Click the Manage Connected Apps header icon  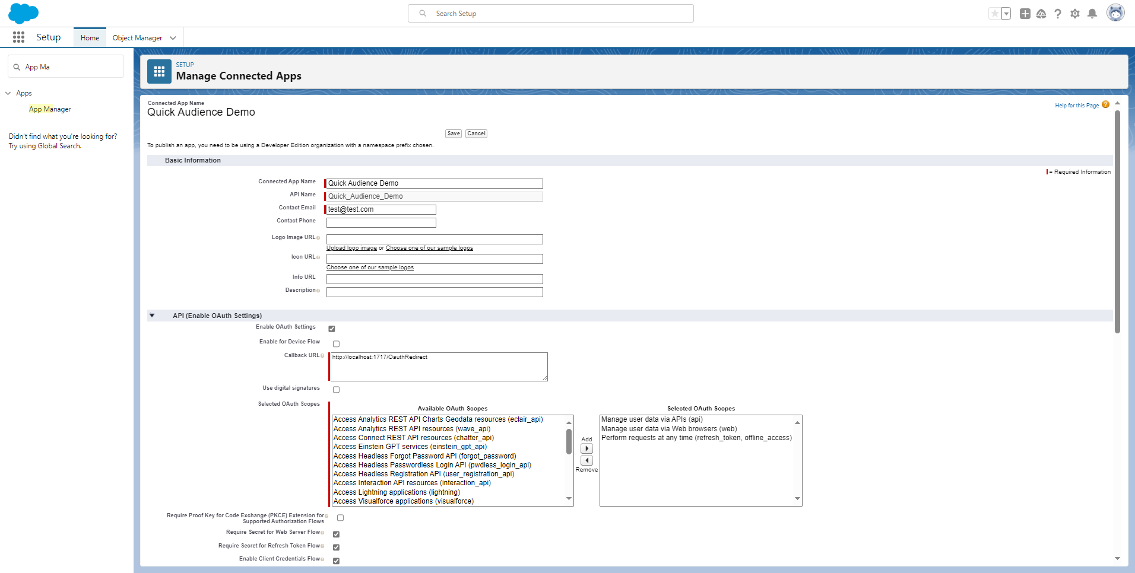(x=159, y=72)
